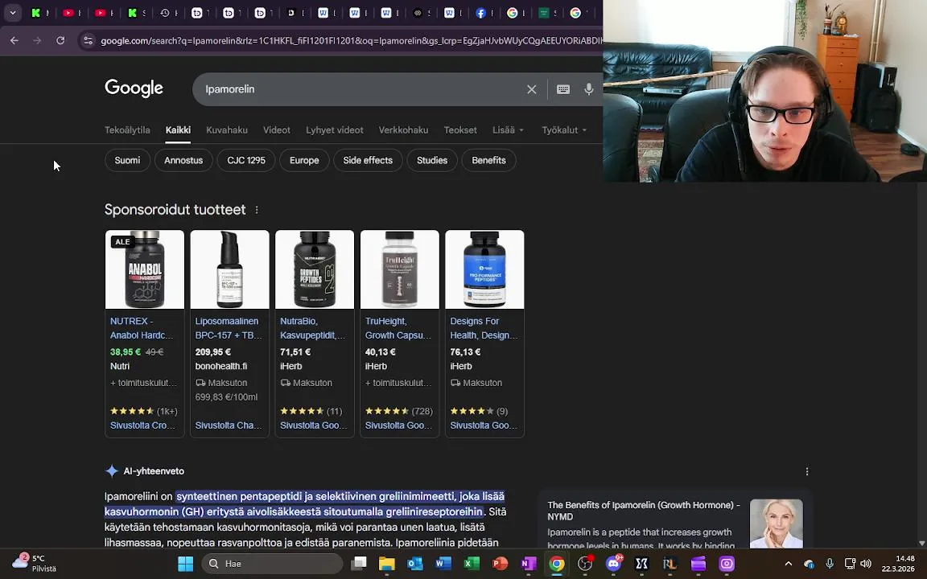
Task: Show hidden system tray icons chevron
Action: 788,564
